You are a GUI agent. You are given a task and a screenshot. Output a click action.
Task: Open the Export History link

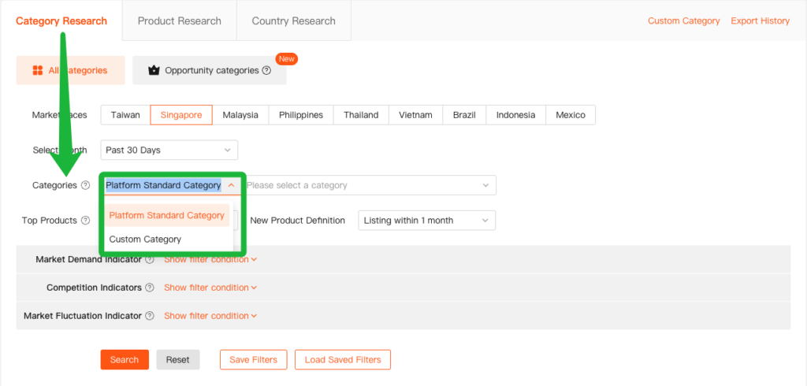pos(760,20)
